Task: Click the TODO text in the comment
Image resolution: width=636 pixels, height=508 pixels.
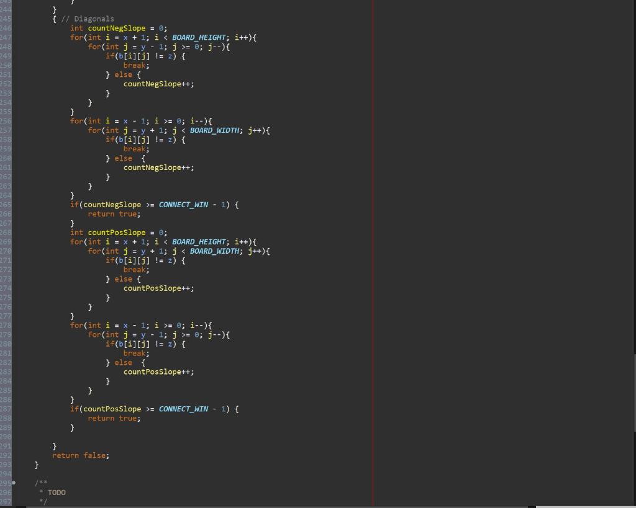Action: (x=57, y=492)
